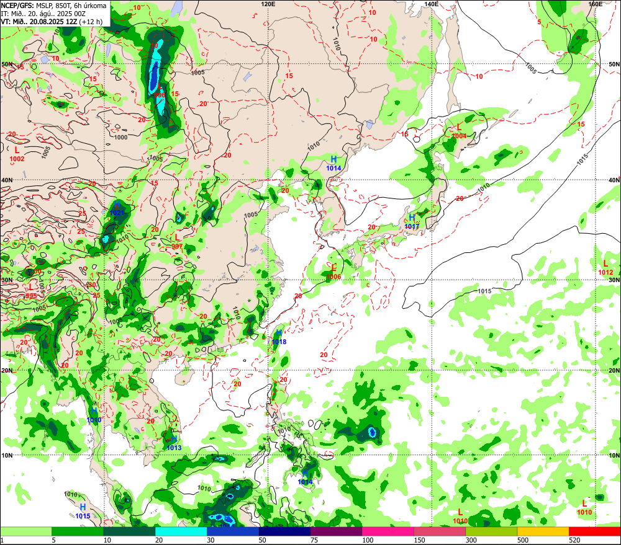Screen dimensions: 621x545
Task: Select the olive 300–500 legend swatch
Action: click(491, 531)
